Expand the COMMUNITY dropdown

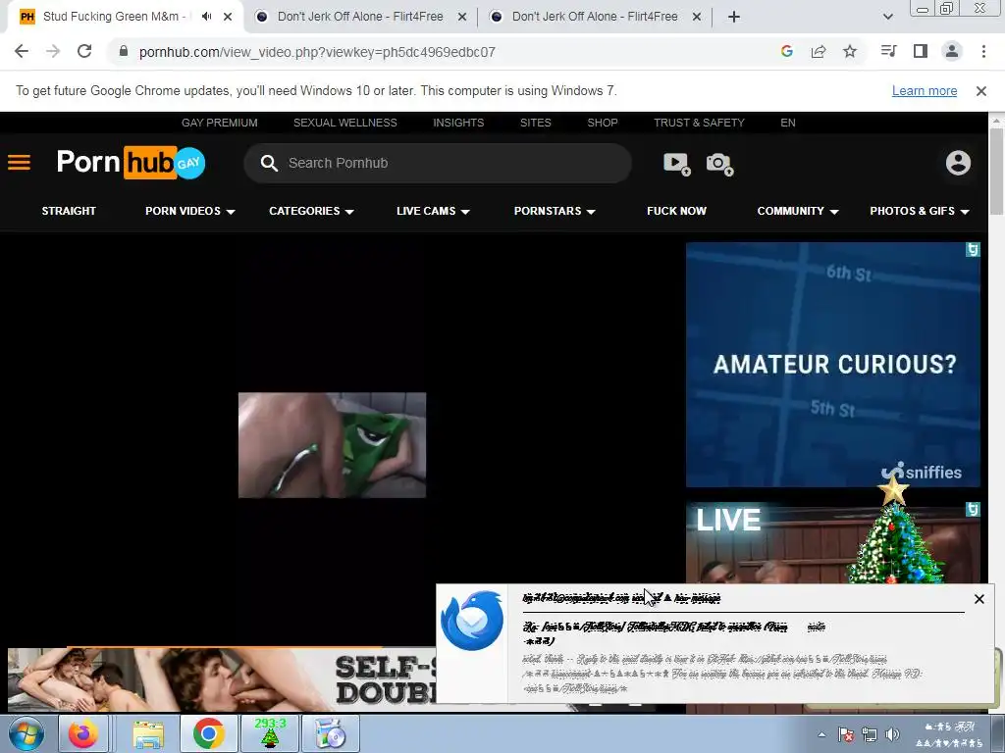(x=797, y=211)
